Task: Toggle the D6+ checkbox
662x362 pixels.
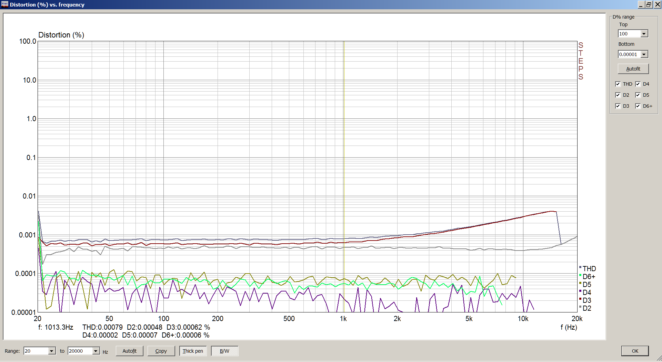Action: pos(638,106)
